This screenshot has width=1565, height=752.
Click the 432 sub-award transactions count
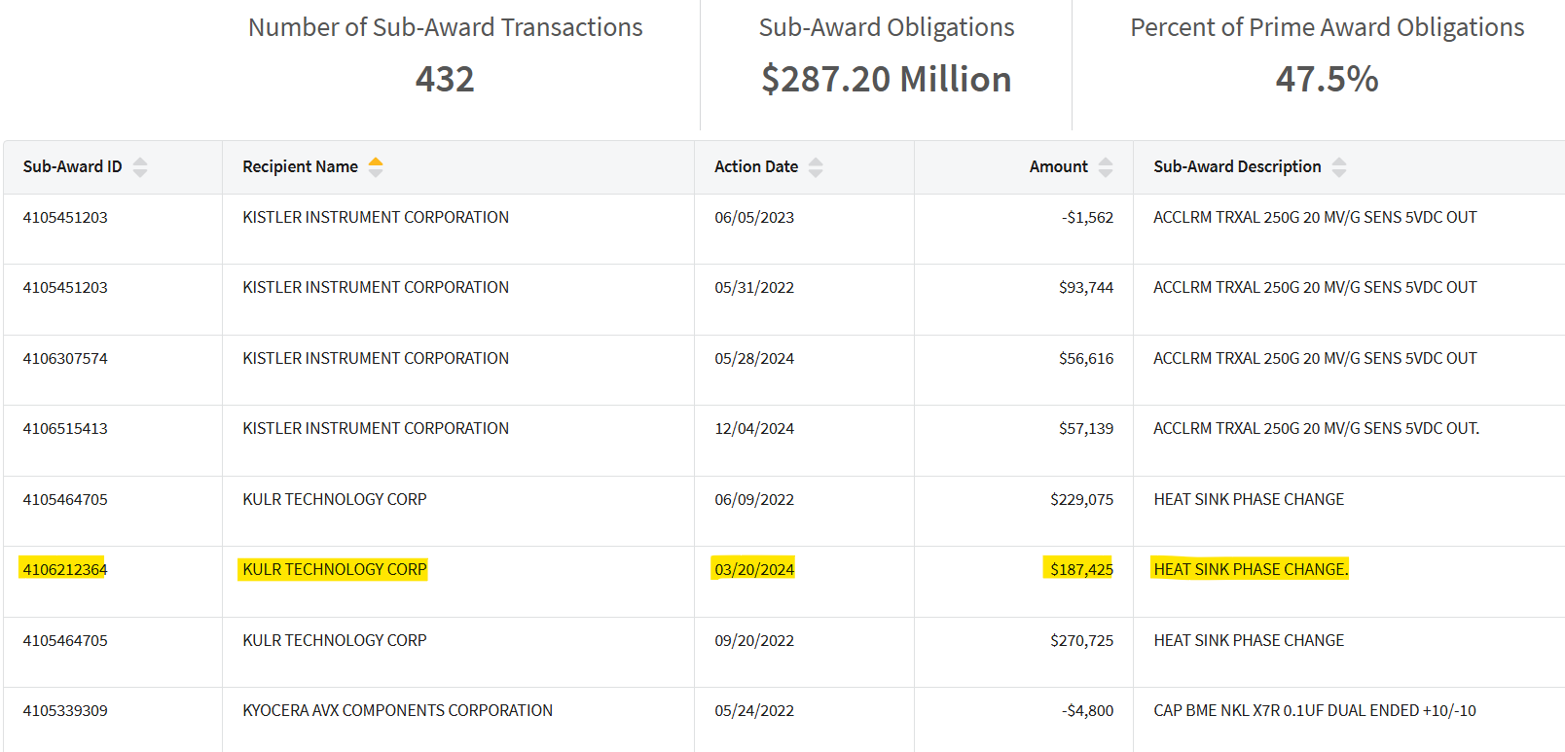[x=445, y=80]
